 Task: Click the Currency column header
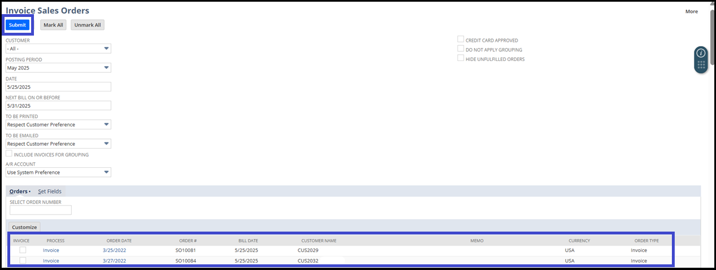[x=579, y=241]
